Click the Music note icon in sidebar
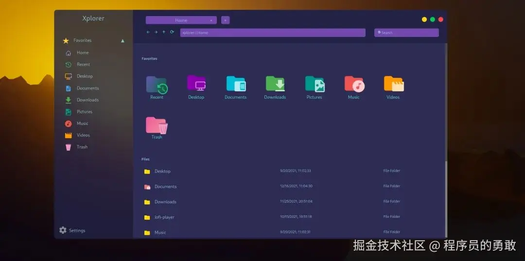The width and height of the screenshot is (525, 261). pos(69,123)
